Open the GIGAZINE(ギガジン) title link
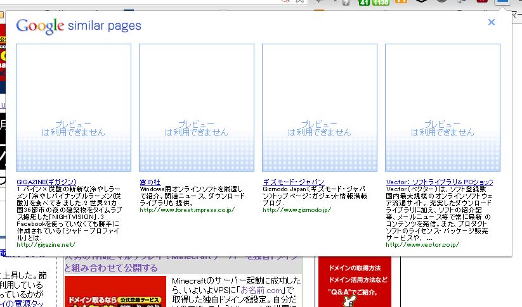 tap(46, 182)
